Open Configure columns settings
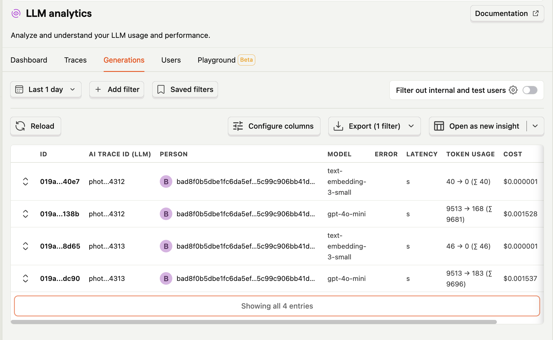 point(274,126)
